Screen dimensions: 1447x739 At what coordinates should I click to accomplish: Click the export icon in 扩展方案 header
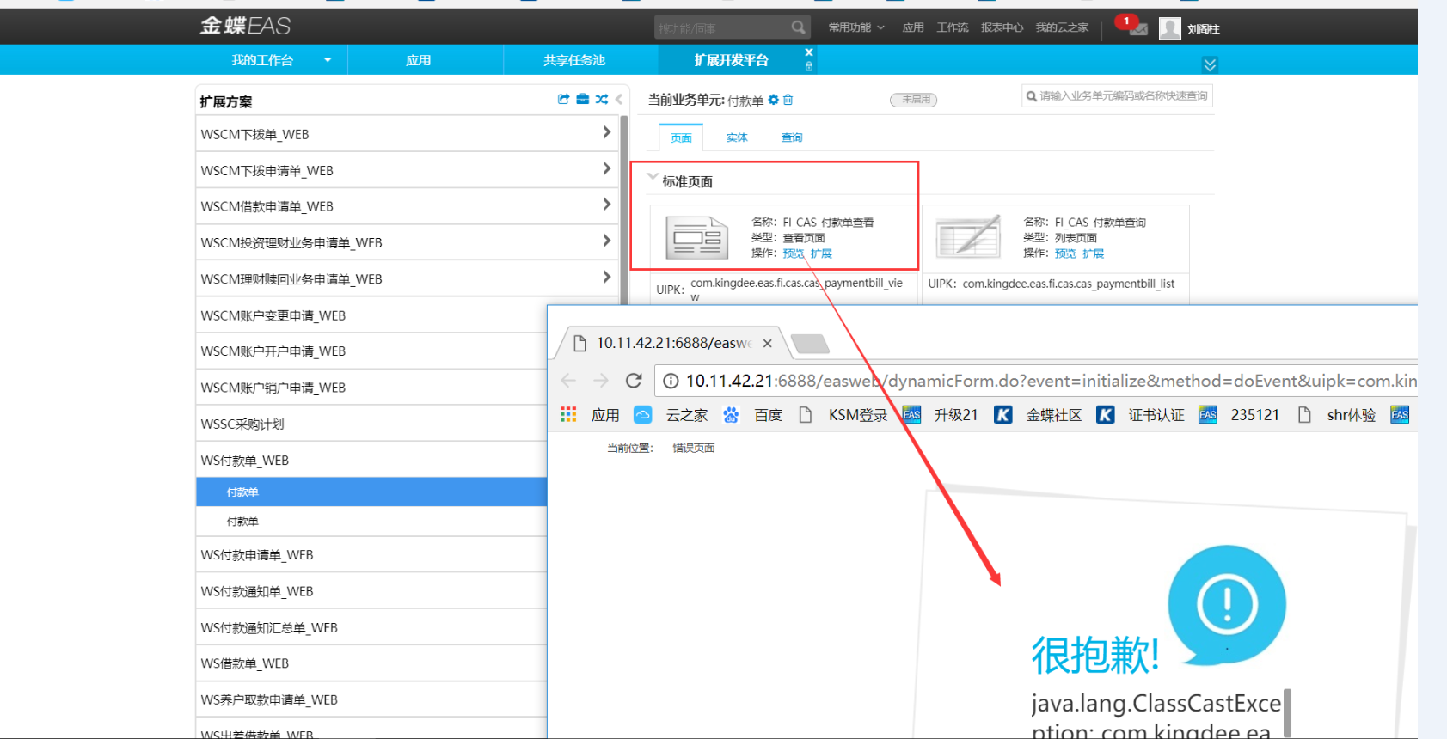(563, 99)
